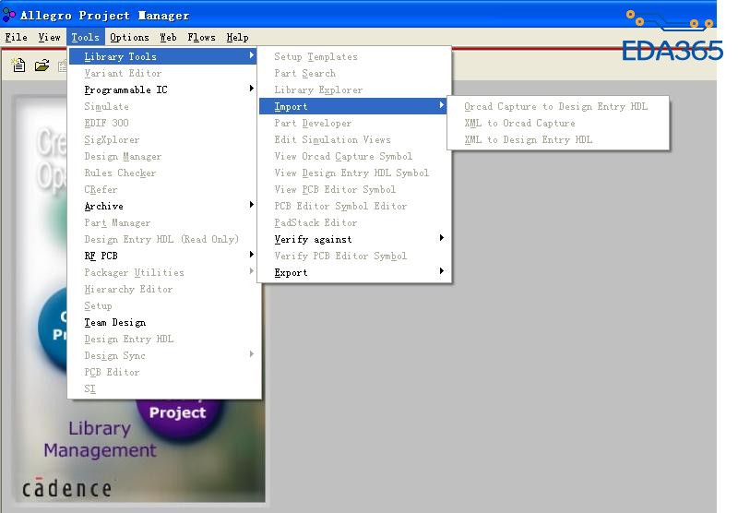Select Simulate in Tools menu

pyautogui.click(x=163, y=106)
